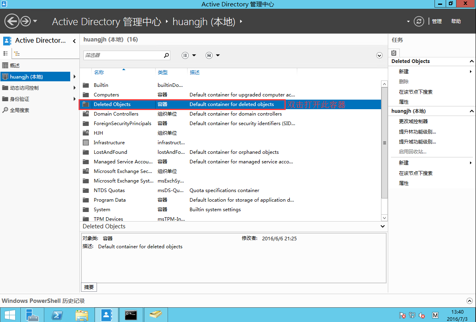Expand the huangjh (本地) node arrow
The width and height of the screenshot is (476, 322).
[74, 77]
